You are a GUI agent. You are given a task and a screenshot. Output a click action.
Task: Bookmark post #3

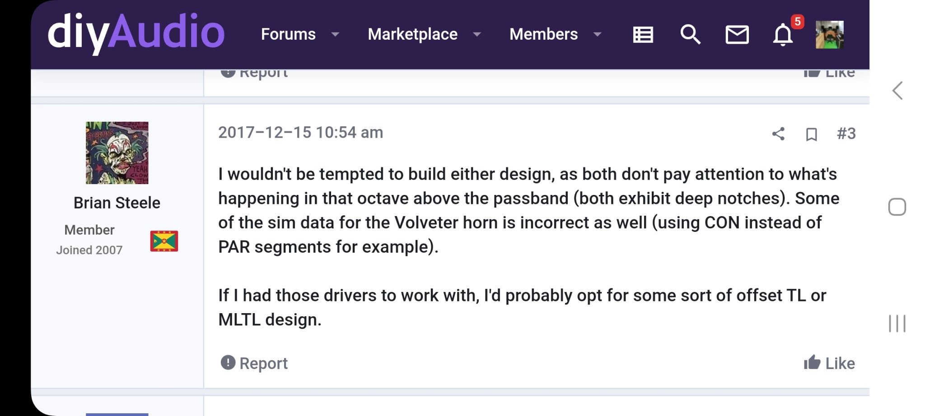coord(811,134)
